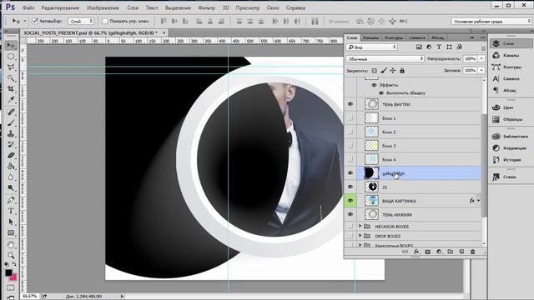Select the Pen tool

tap(11, 200)
